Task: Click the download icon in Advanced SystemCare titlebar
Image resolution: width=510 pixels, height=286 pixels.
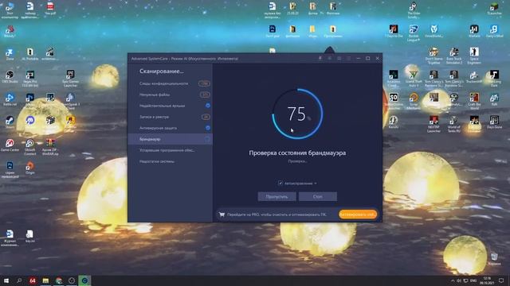Action: coord(320,58)
